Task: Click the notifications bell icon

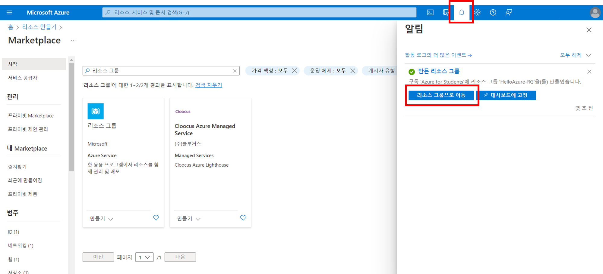Action: click(462, 13)
